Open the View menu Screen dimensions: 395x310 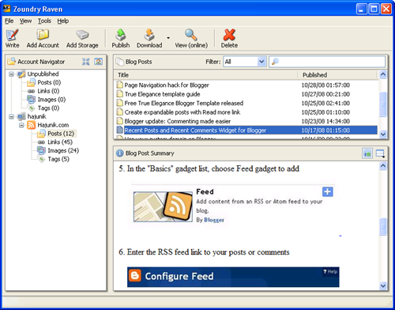(25, 21)
